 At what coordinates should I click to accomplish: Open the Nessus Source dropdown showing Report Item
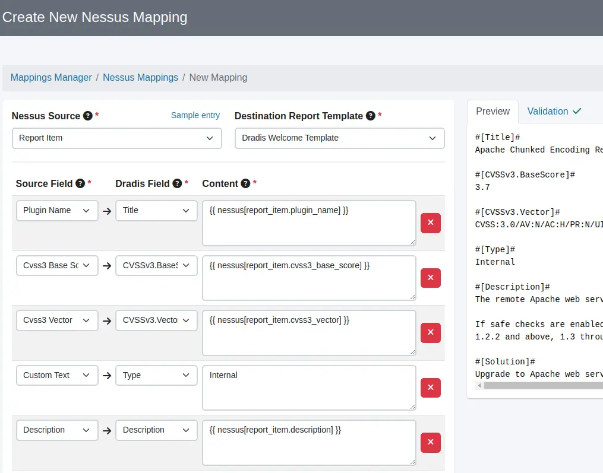point(117,138)
